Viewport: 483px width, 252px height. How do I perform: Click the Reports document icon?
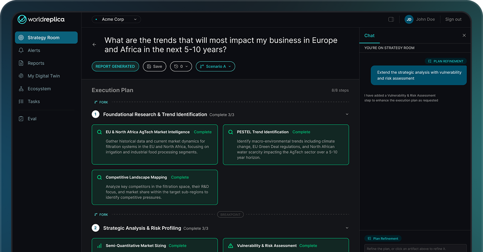(21, 63)
